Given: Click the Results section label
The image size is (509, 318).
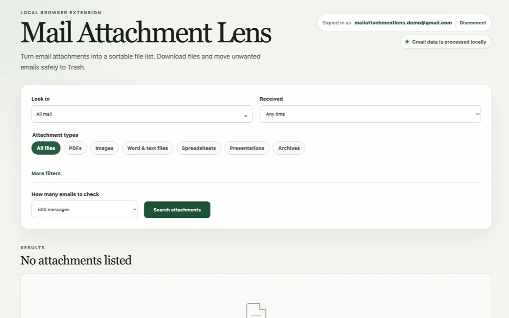Looking at the screenshot, I should click(33, 248).
